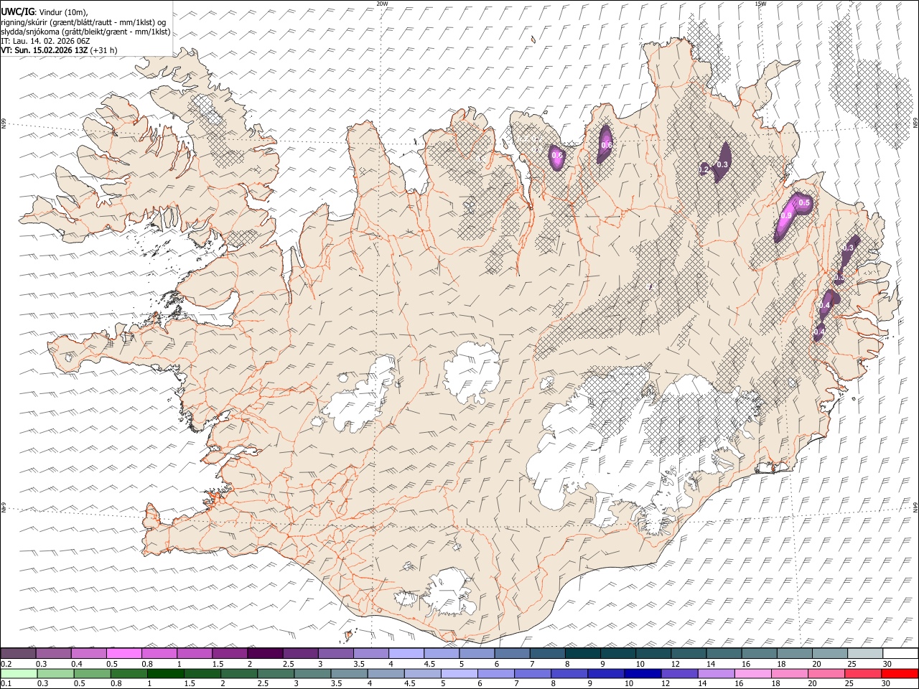The height and width of the screenshot is (689, 919).
Task: Click the 'VT: Sun. 15.02.2026 13Z (+31 h)' line
Action: coord(59,50)
